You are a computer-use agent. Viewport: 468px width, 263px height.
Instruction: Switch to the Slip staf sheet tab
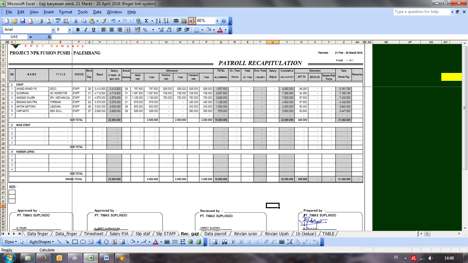143,234
